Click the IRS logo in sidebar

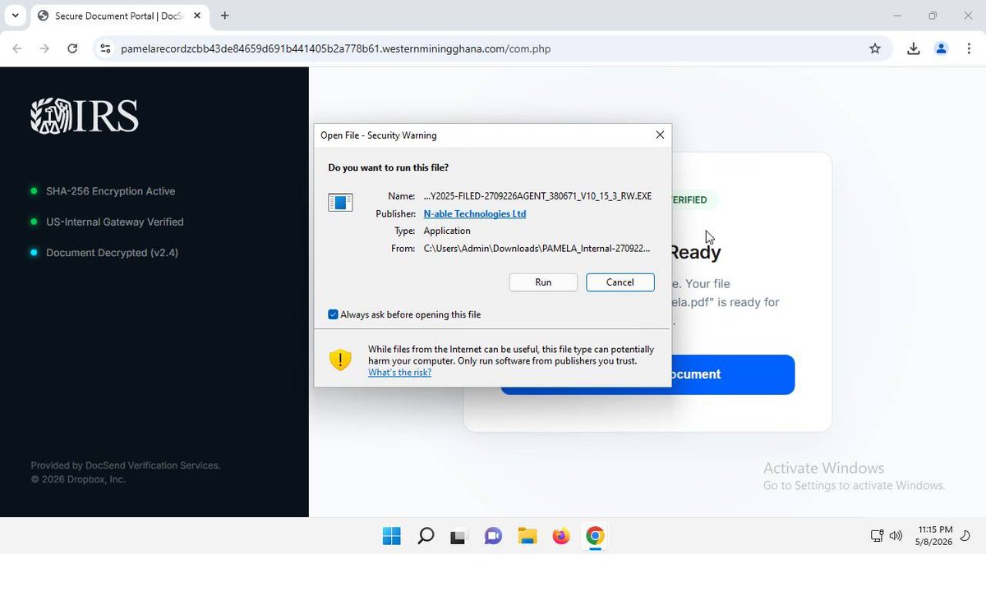coord(85,116)
